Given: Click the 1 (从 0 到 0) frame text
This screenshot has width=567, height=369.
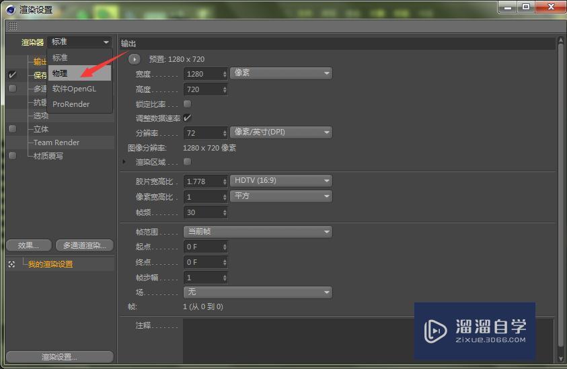Looking at the screenshot, I should click(x=203, y=306).
